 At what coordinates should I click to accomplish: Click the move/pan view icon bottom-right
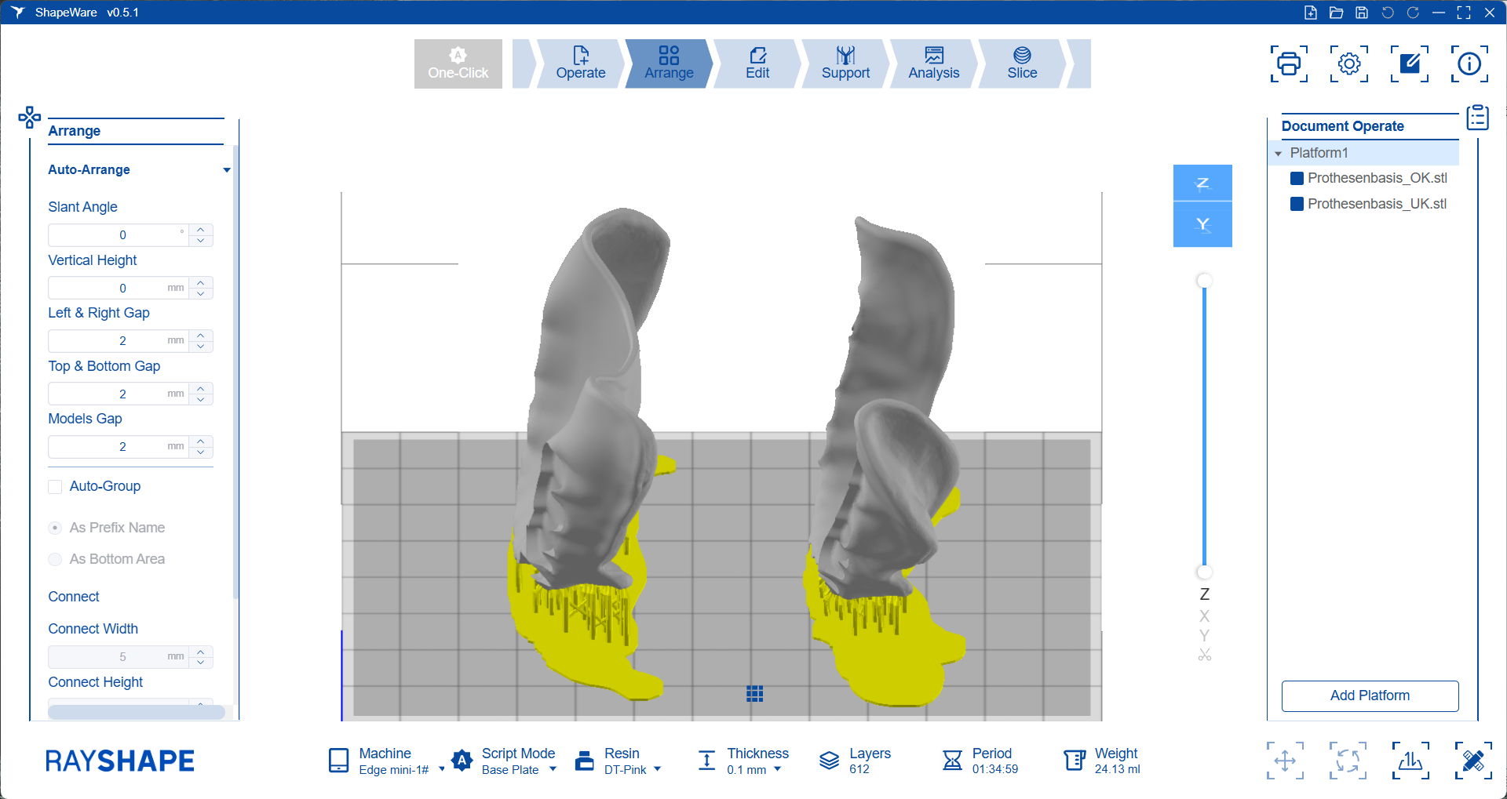tap(1285, 761)
